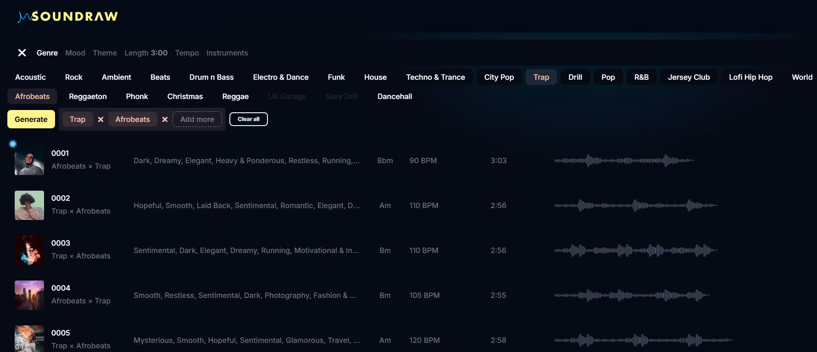Play track 0005 via its thumbnail
This screenshot has height=352, width=817.
tap(29, 339)
